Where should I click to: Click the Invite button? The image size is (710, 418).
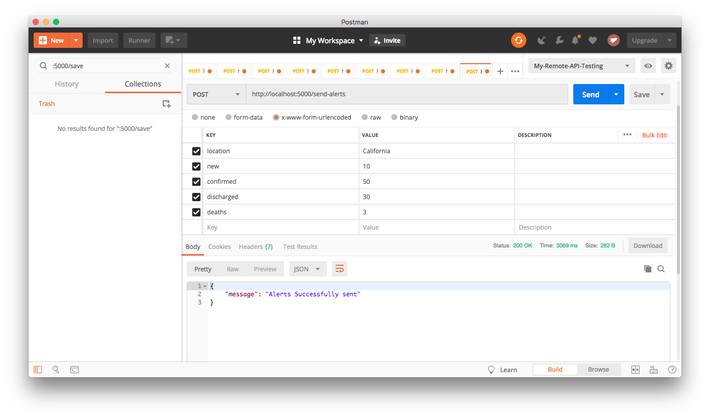click(x=387, y=40)
